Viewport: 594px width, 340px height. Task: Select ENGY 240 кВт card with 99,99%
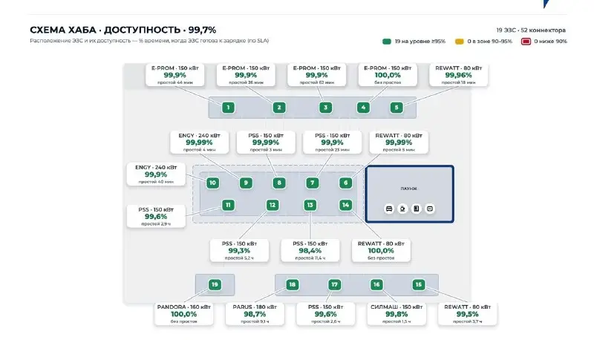[x=199, y=143]
